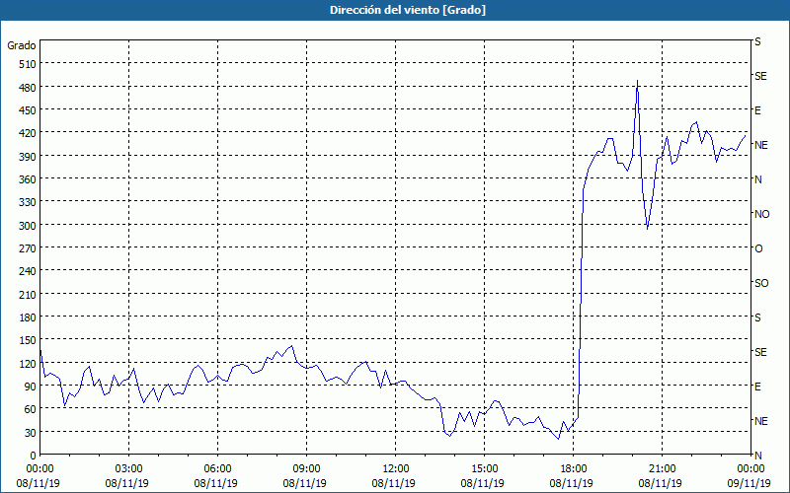Image resolution: width=790 pixels, height=493 pixels.
Task: Click the 30 degree axis label
Action: coord(30,433)
